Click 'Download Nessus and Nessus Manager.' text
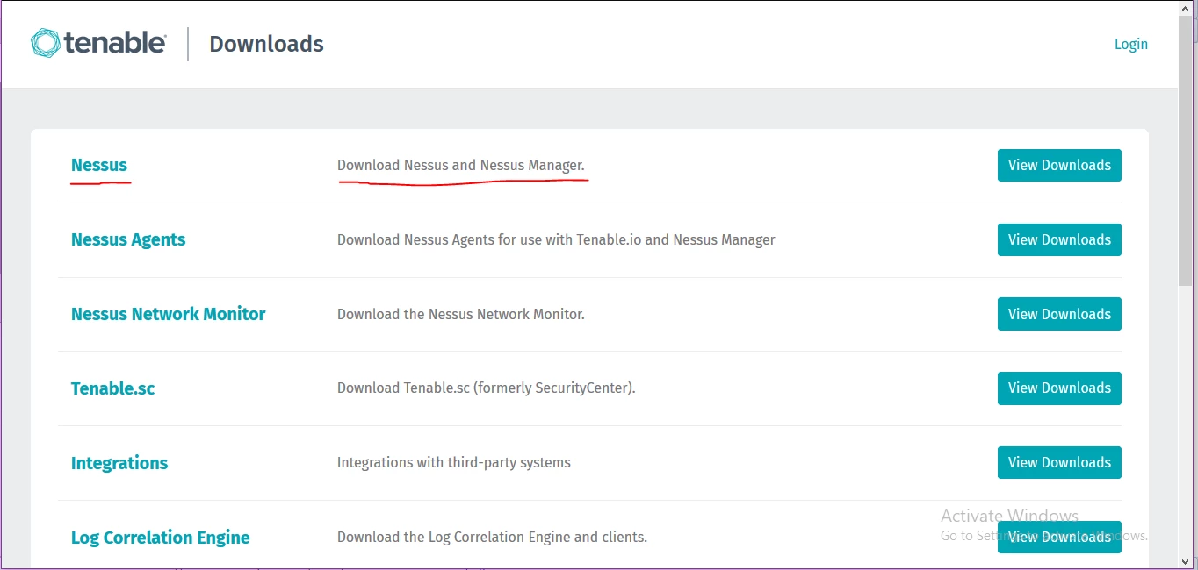 (x=460, y=165)
